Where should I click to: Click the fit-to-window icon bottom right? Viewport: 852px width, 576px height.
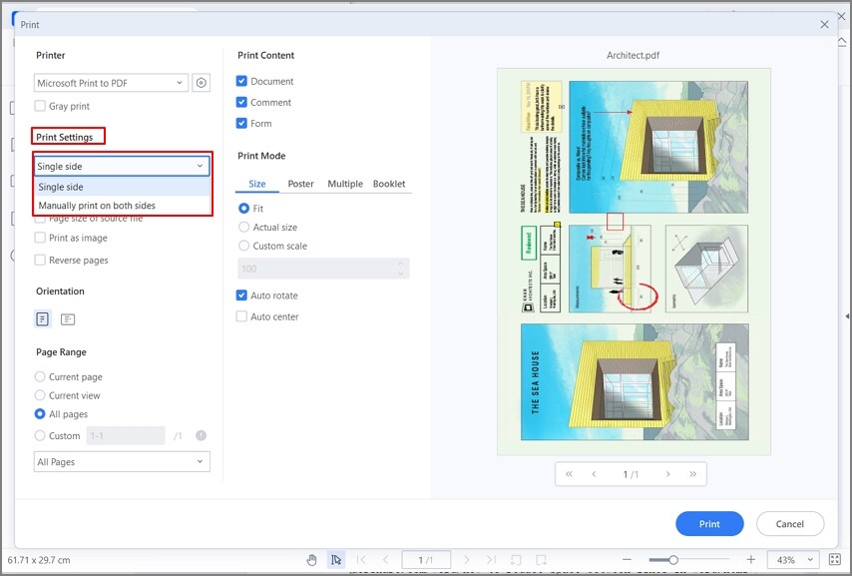pyautogui.click(x=834, y=560)
